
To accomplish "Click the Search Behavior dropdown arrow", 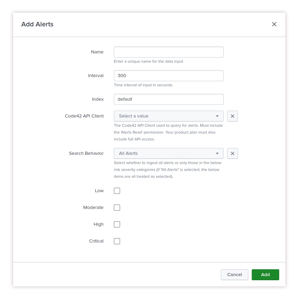I will 217,153.
